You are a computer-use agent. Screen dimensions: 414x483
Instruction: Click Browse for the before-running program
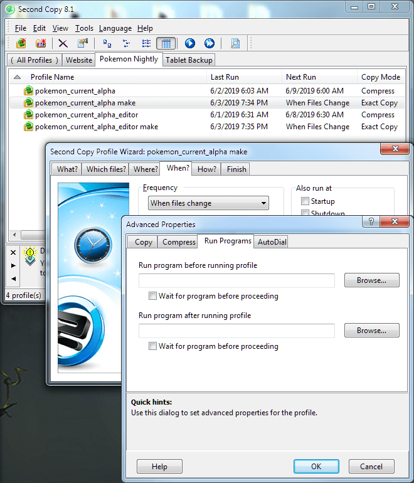[371, 280]
